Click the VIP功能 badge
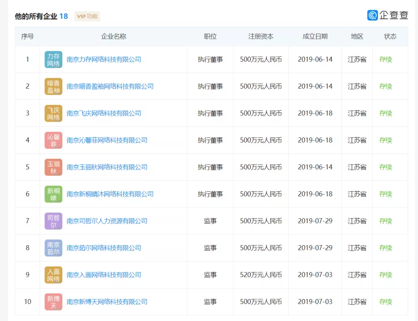 point(87,17)
